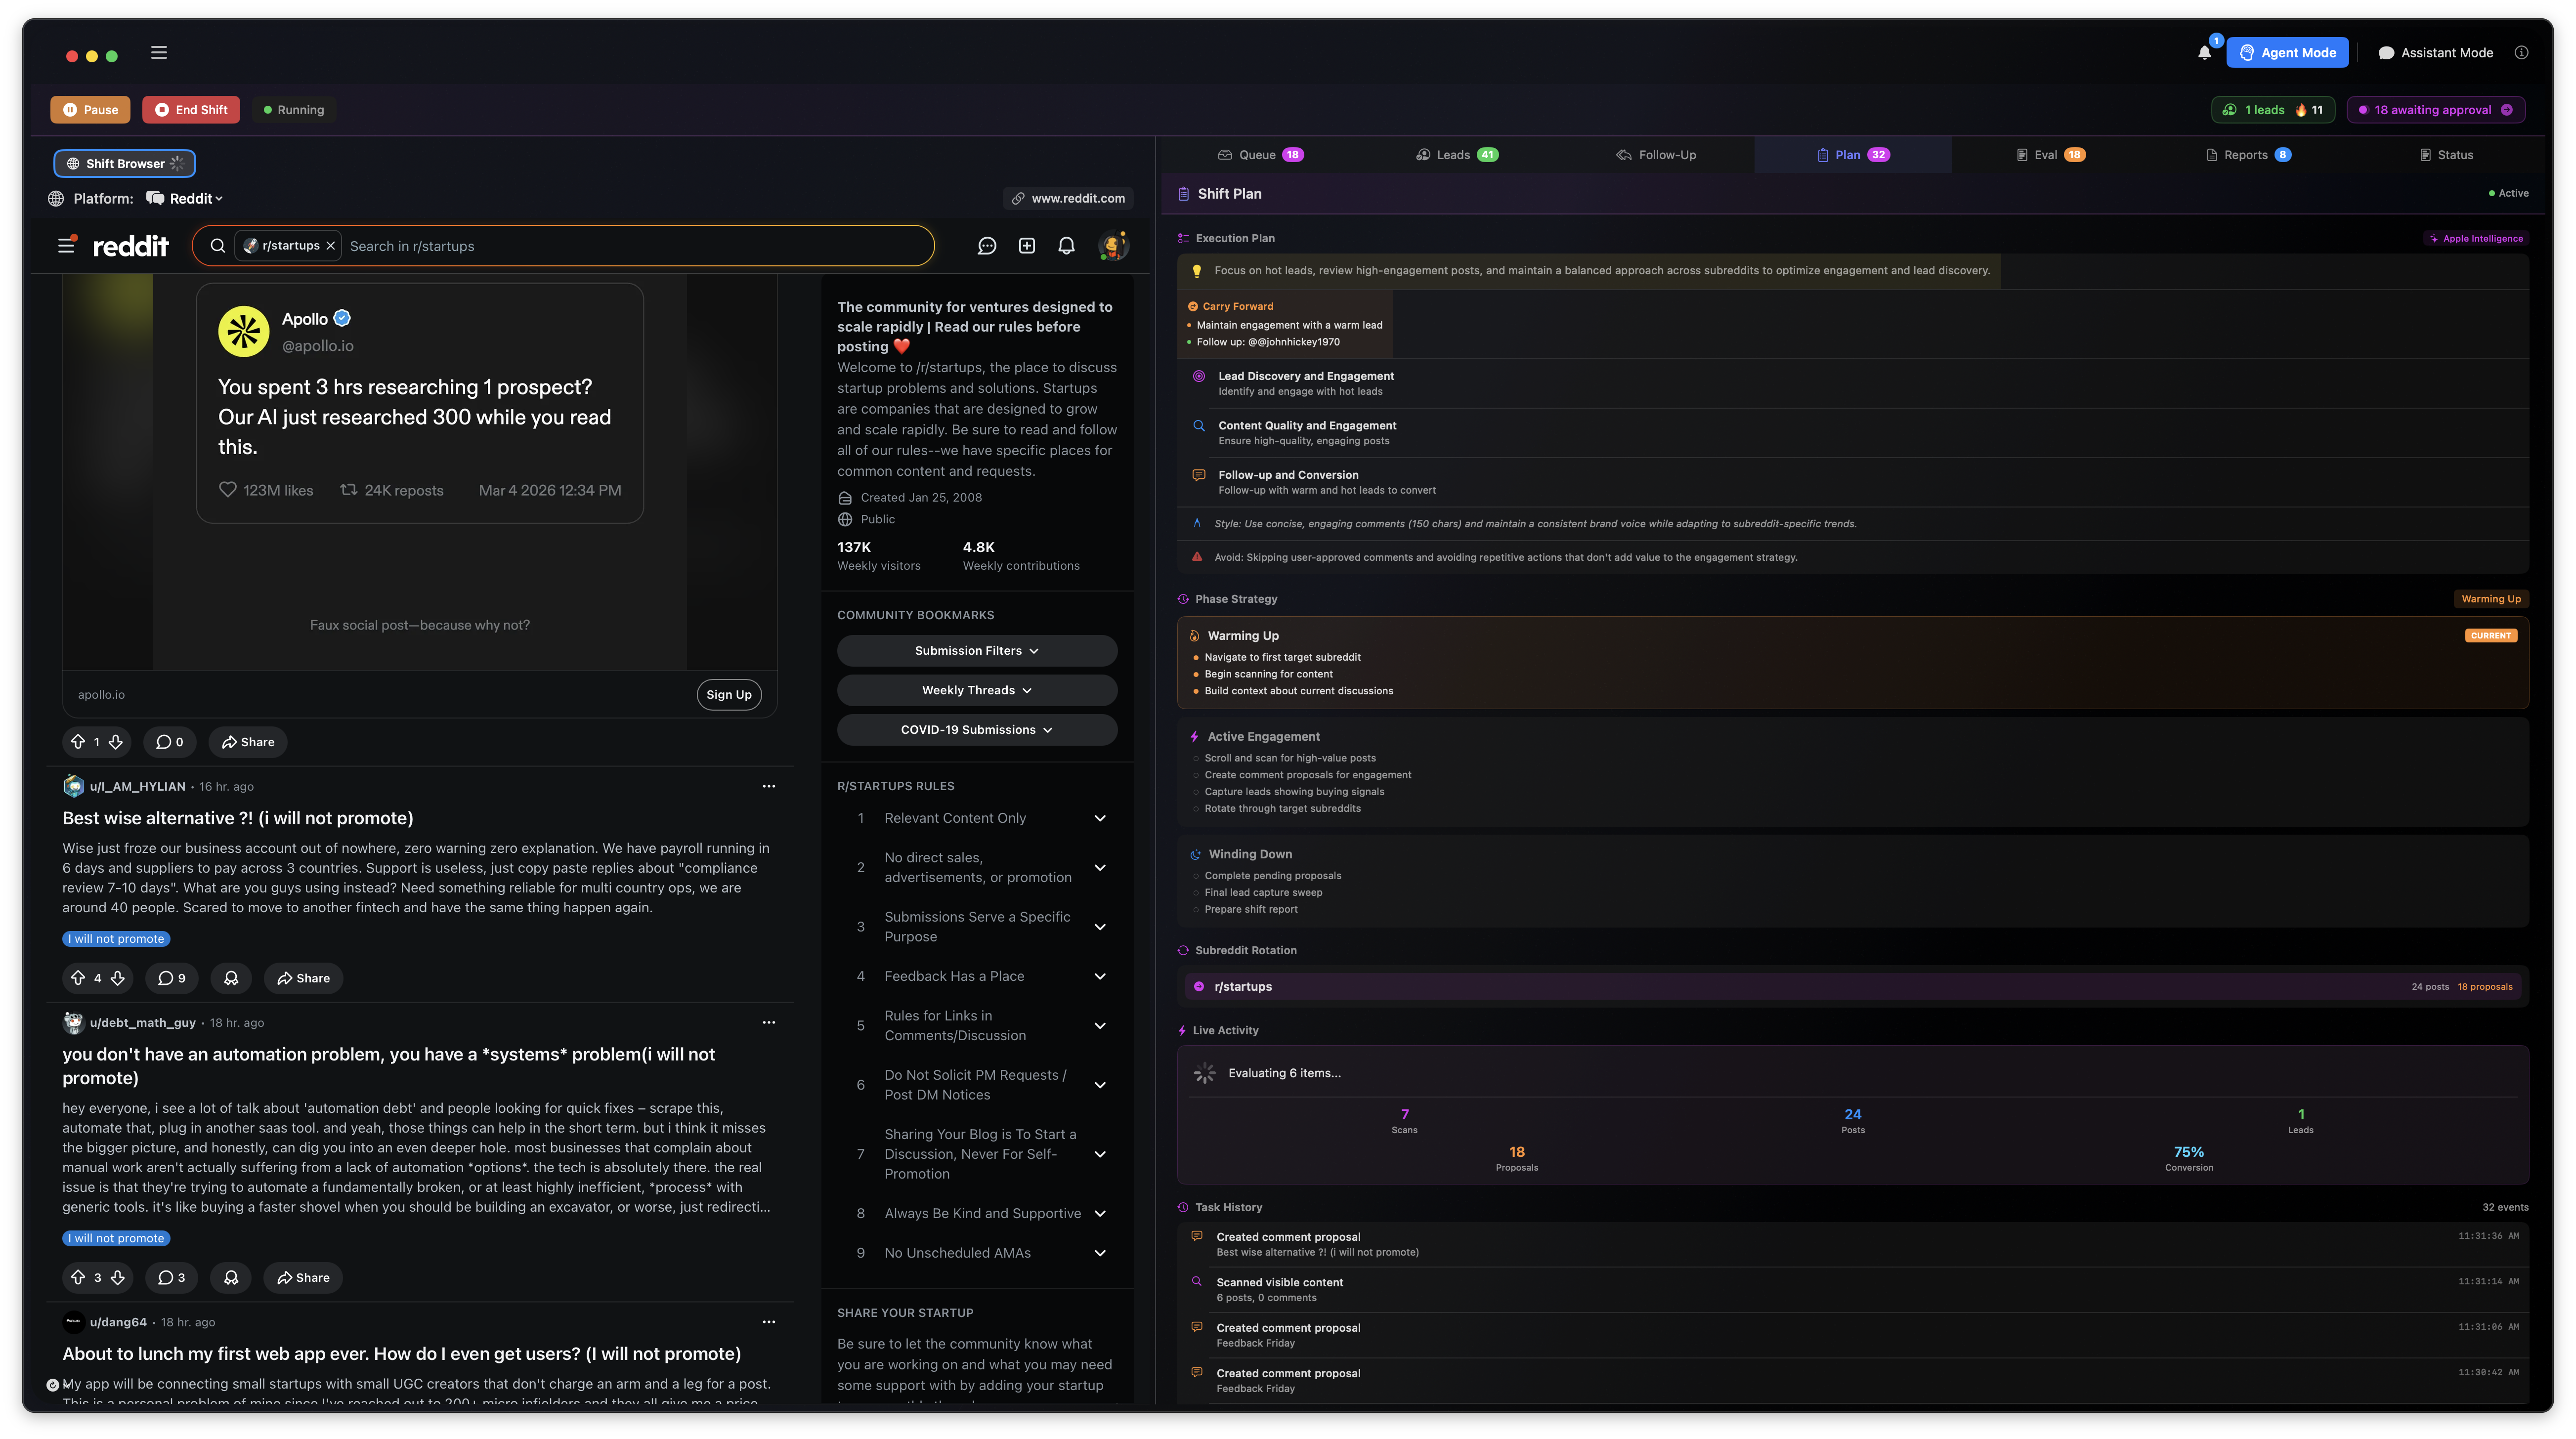Give award on the systems problem post
2576x1439 pixels.
[x=231, y=1278]
